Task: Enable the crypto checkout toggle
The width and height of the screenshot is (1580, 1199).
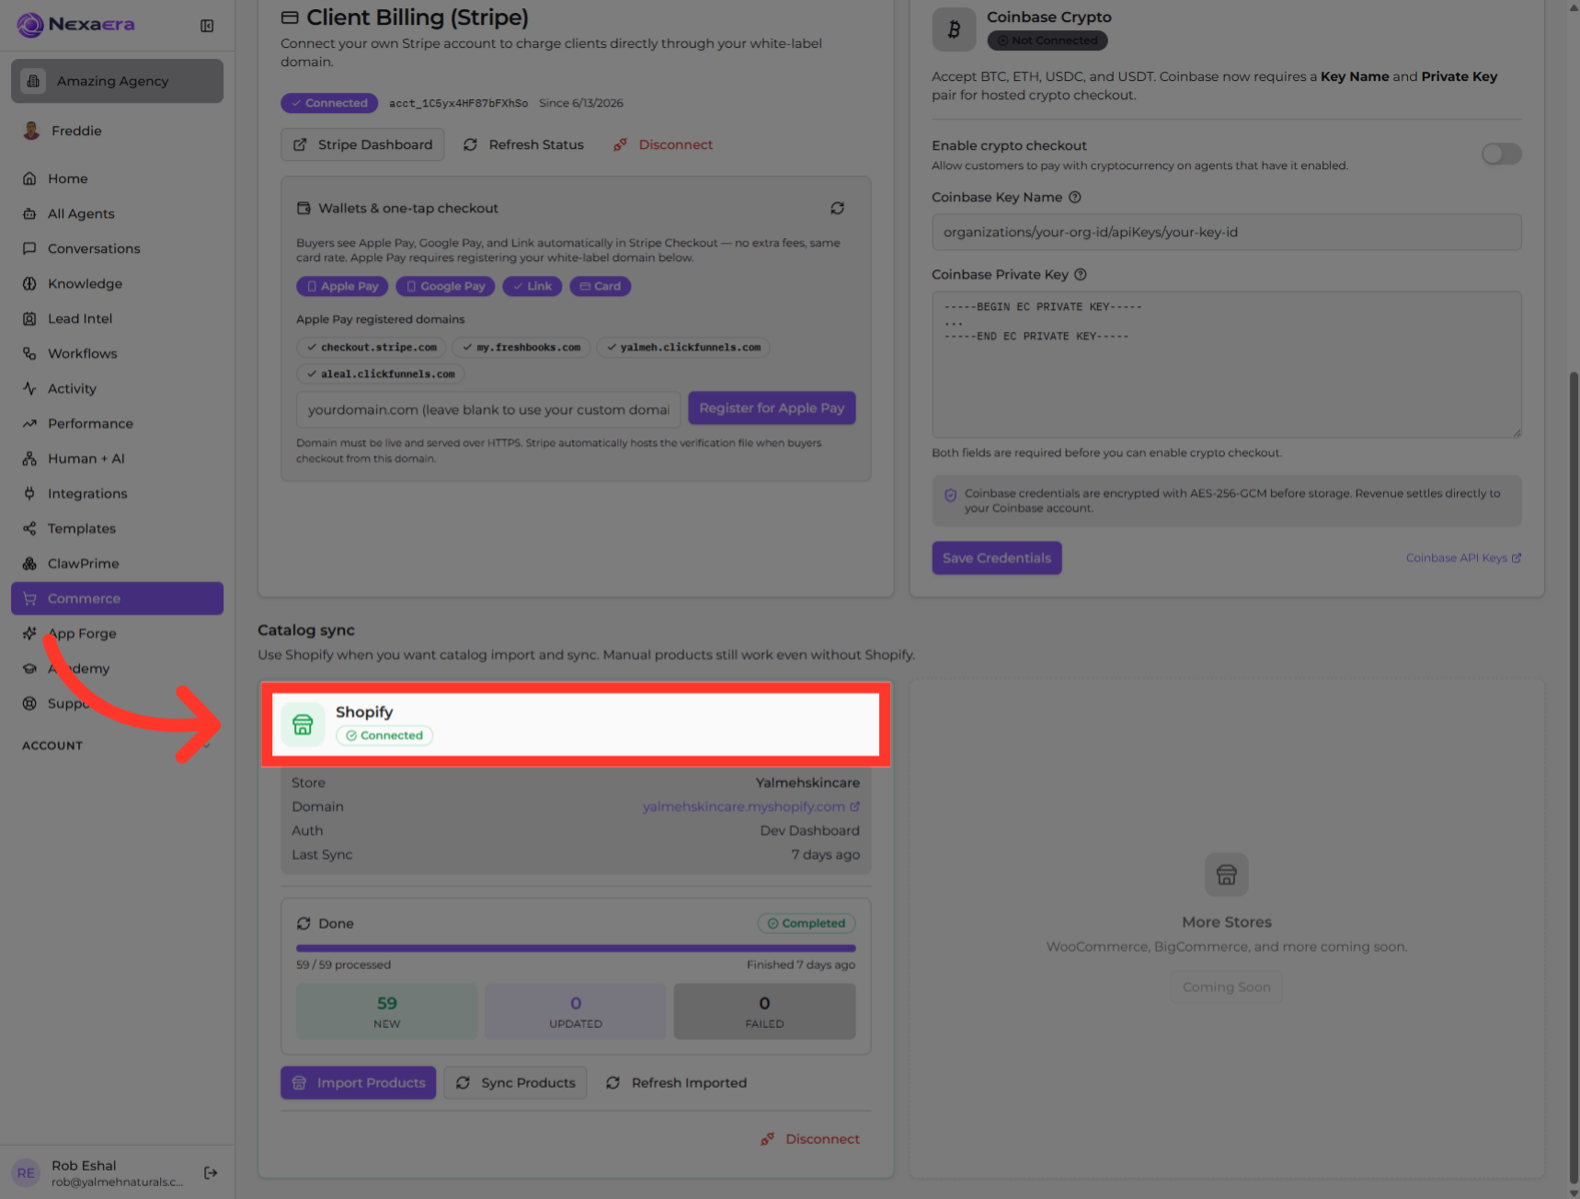Action: (1501, 154)
